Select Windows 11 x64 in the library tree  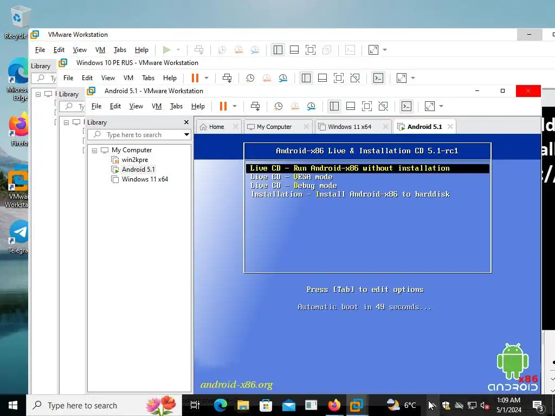pyautogui.click(x=145, y=179)
